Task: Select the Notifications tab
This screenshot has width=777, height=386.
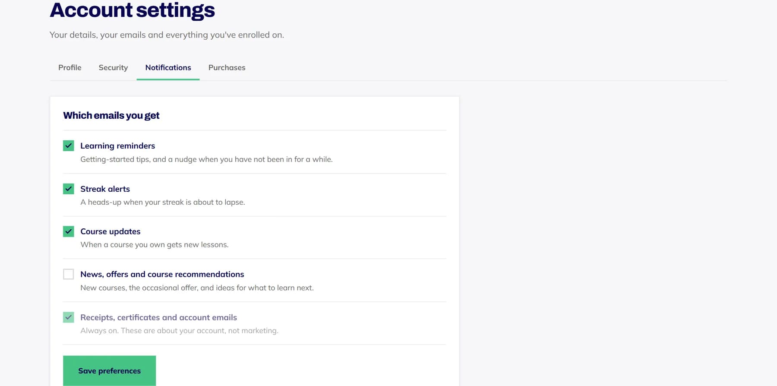Action: pos(168,67)
